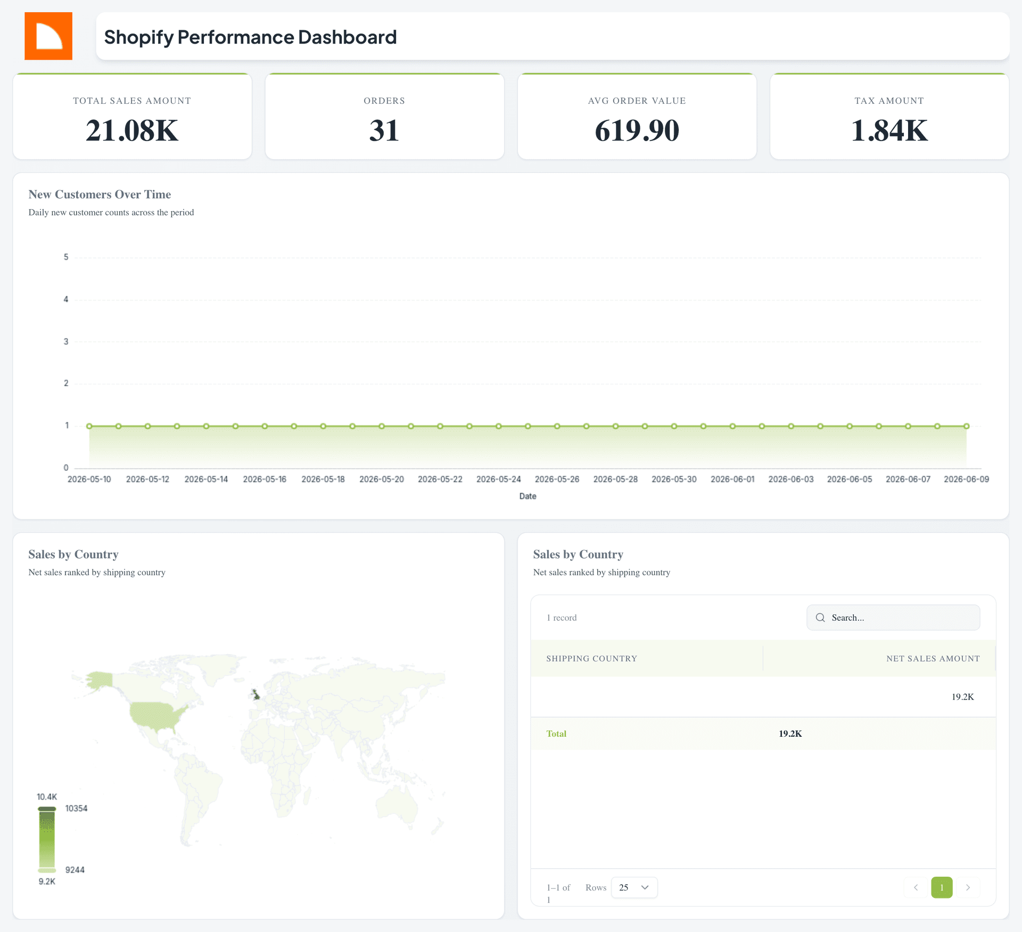Click the 10.4K legend maximum label
The width and height of the screenshot is (1022, 932).
(47, 797)
